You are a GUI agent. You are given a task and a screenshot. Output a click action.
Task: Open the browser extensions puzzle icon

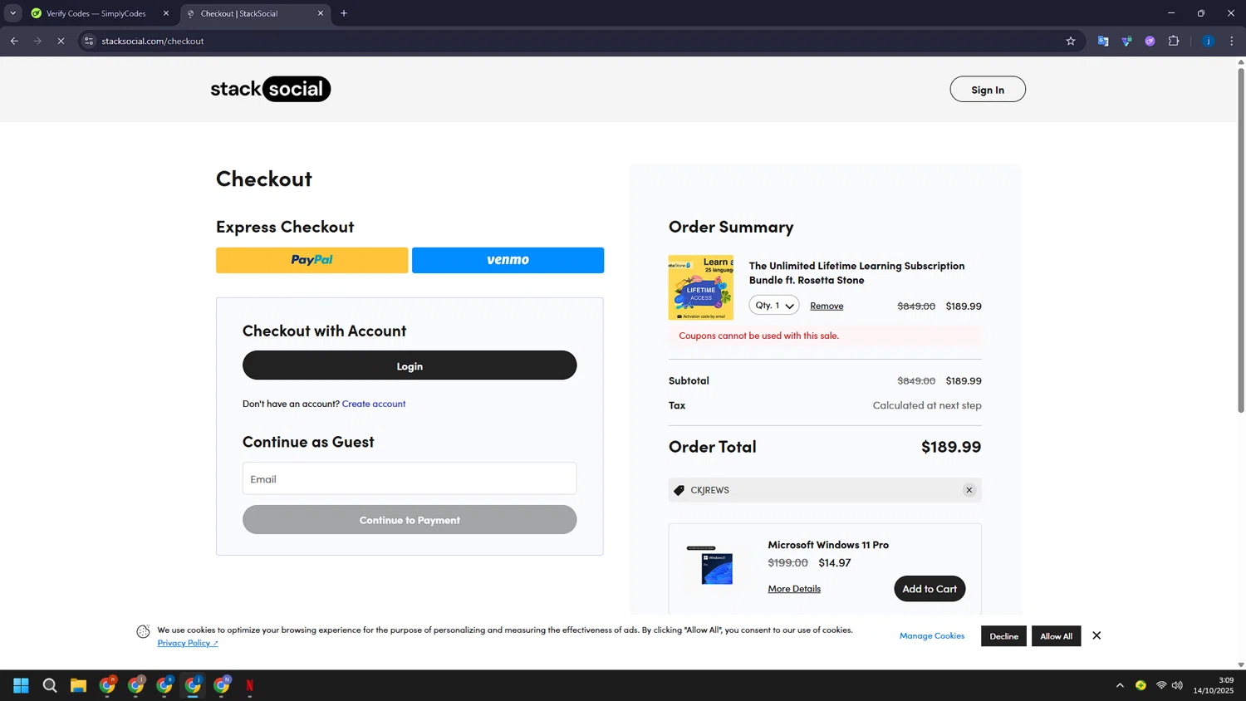point(1174,41)
